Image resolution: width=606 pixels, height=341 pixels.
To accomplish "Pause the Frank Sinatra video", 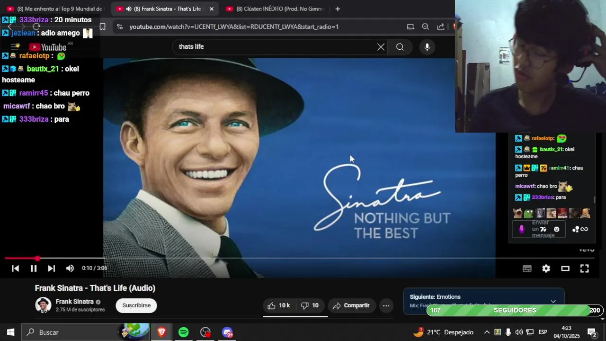I will (34, 269).
